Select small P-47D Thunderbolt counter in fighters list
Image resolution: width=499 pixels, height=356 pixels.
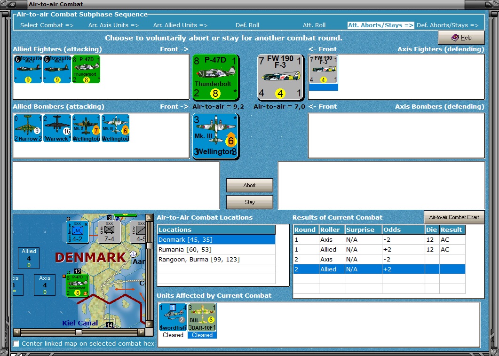pyautogui.click(x=86, y=69)
